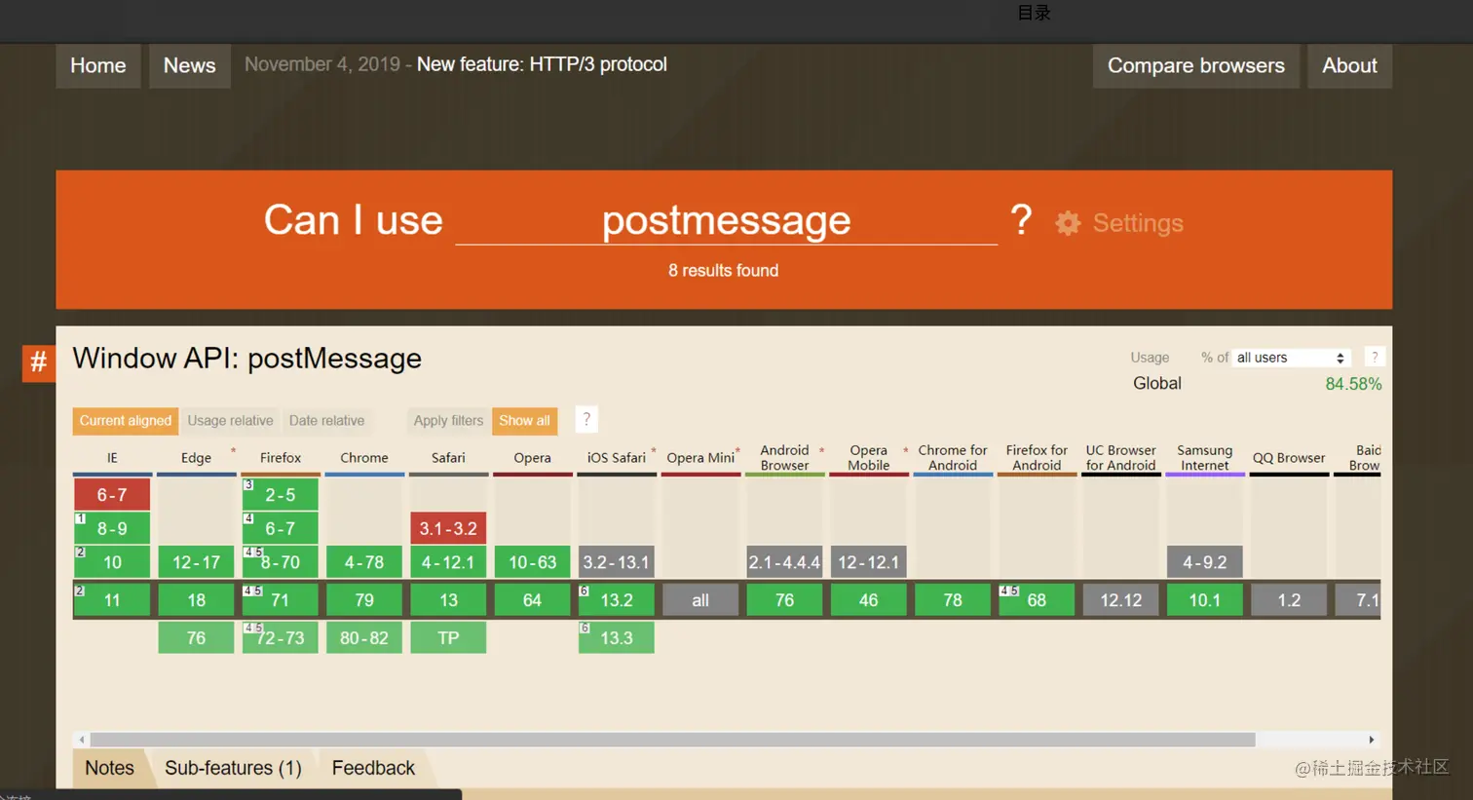Viewport: 1473px width, 800px height.
Task: Open the Feedback tab
Action: [x=373, y=768]
